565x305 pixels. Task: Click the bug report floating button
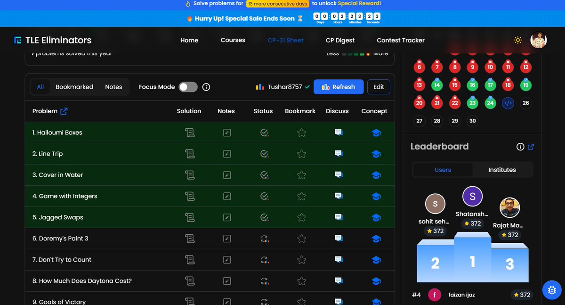coord(552,290)
